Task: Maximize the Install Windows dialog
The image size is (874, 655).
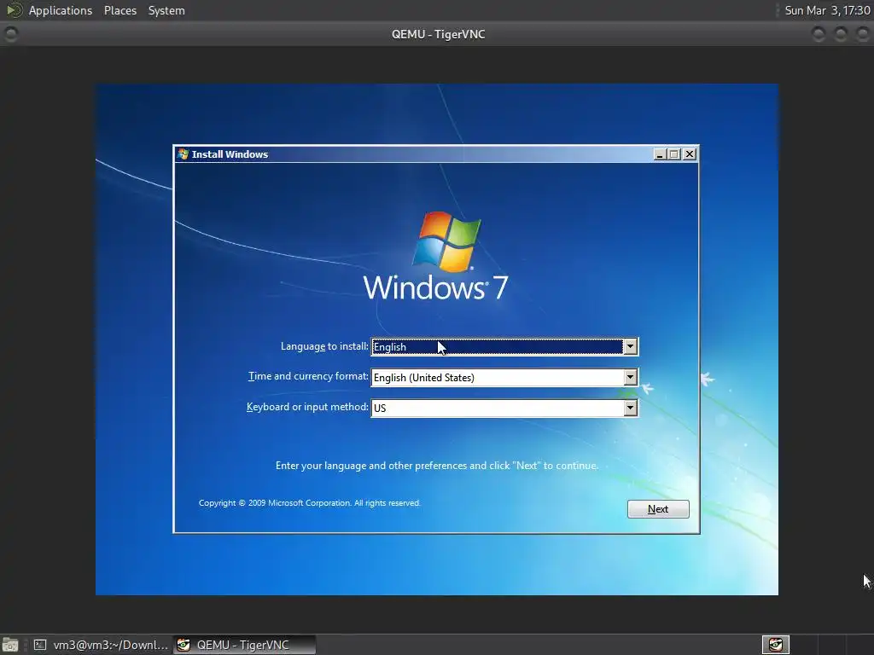Action: click(674, 154)
